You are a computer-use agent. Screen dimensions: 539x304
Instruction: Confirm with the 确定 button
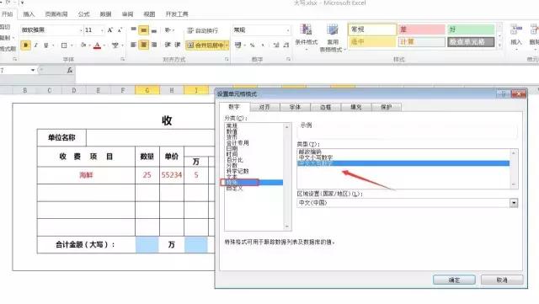[454, 280]
